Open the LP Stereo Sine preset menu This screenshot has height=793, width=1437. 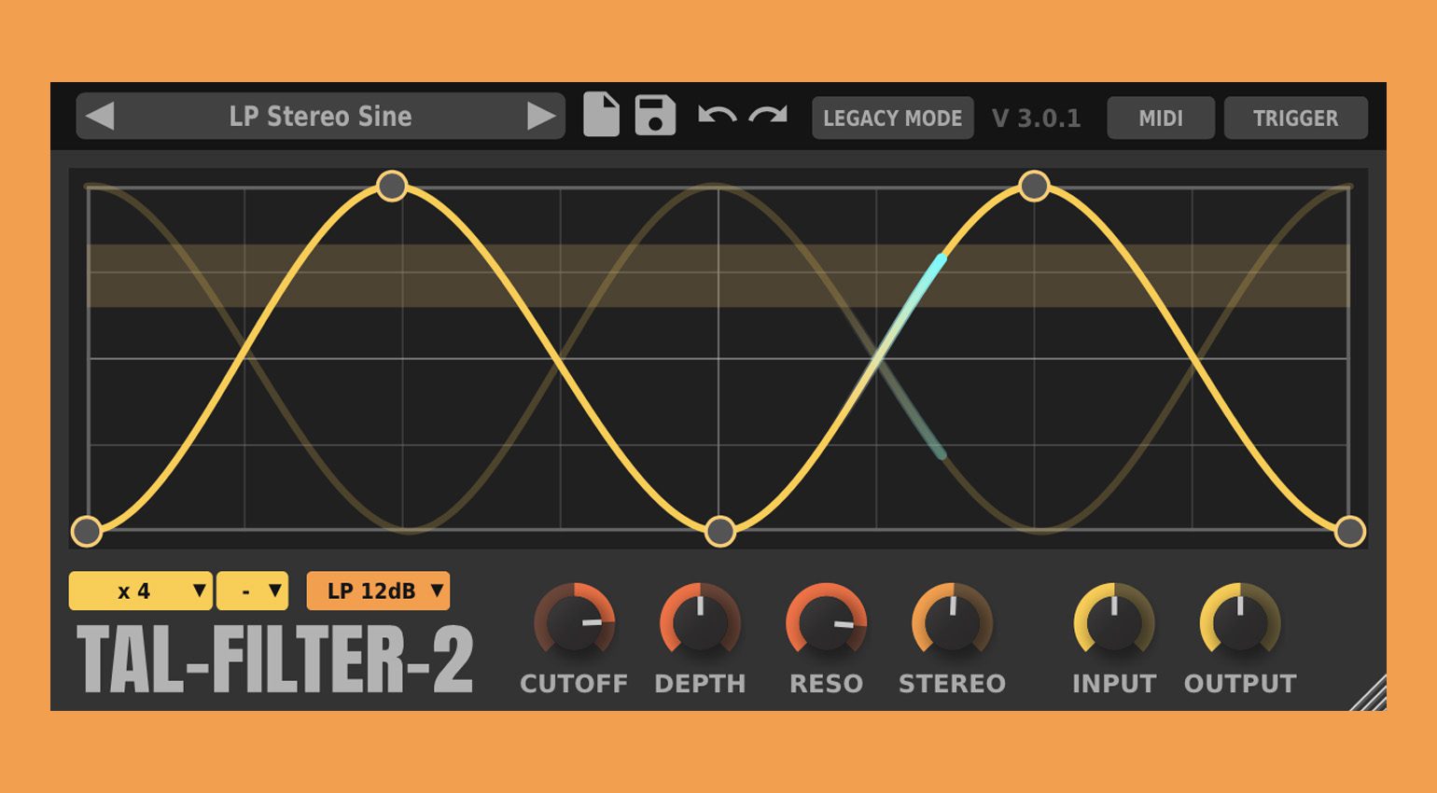click(320, 117)
